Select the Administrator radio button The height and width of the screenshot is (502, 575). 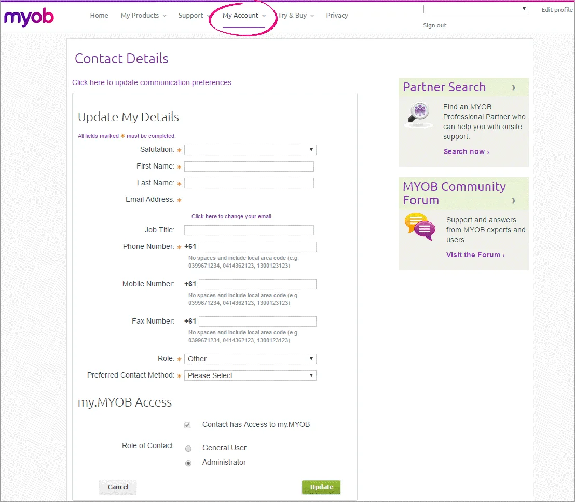[x=188, y=463]
